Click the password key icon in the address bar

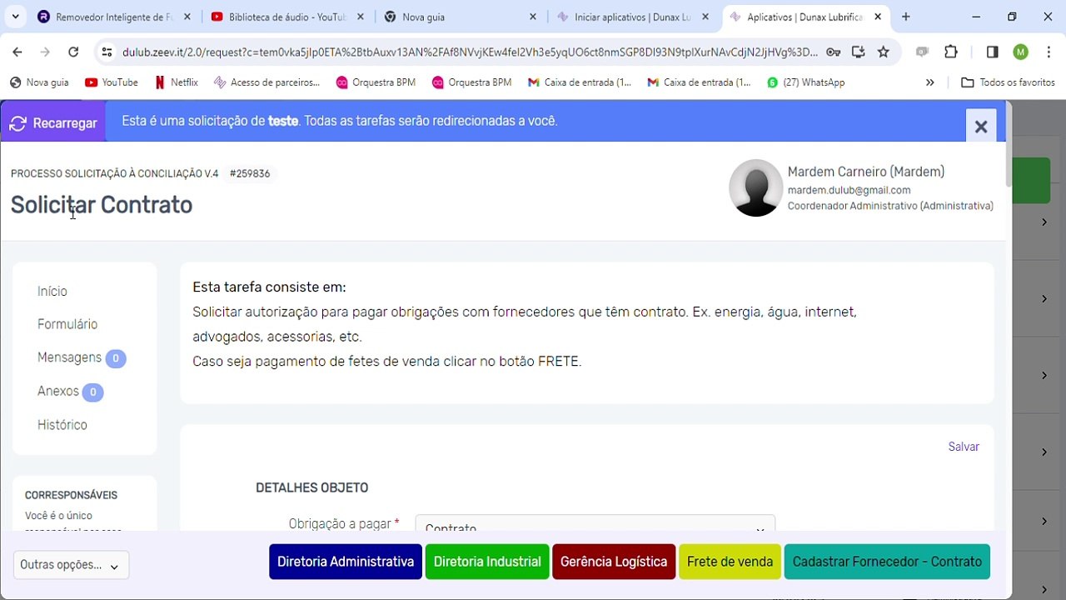(833, 52)
